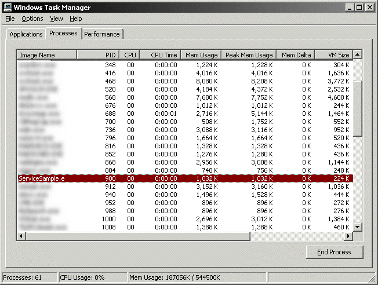Switch to the Performance tab
The width and height of the screenshot is (378, 285).
tap(102, 34)
